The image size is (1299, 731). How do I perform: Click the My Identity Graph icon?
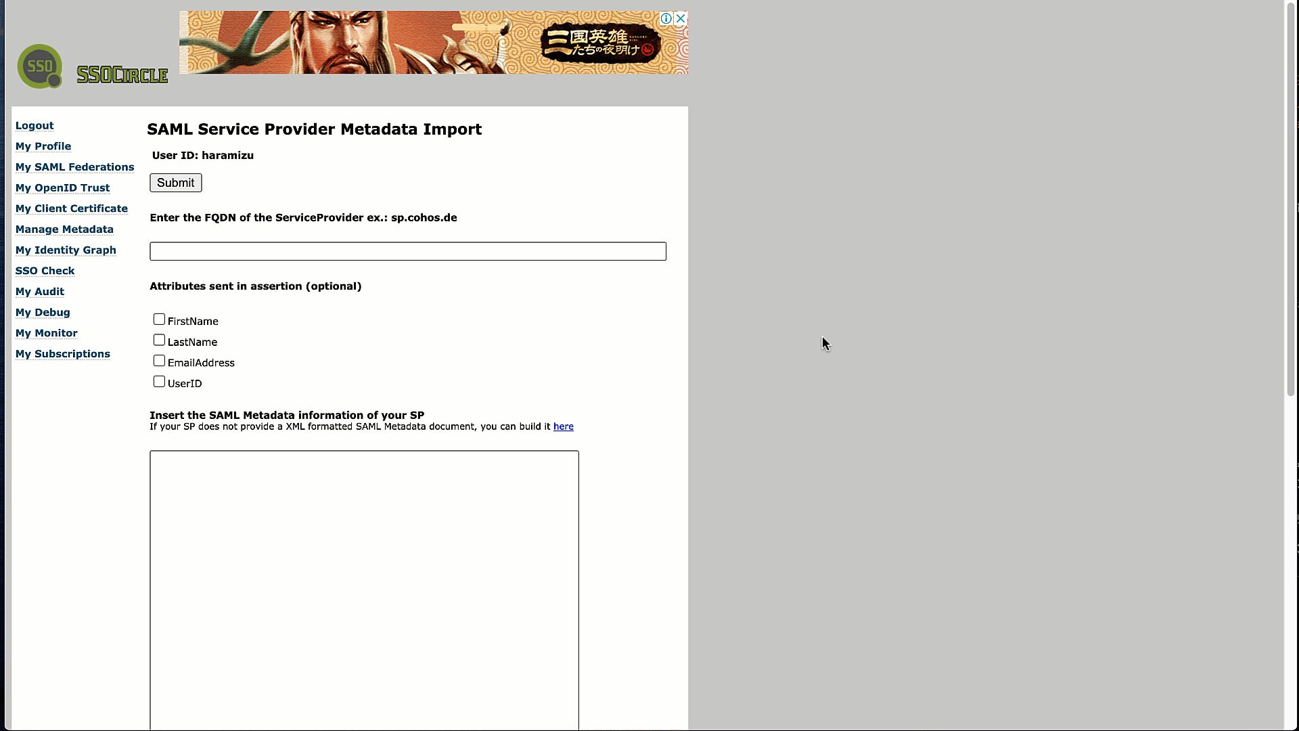pyautogui.click(x=65, y=250)
